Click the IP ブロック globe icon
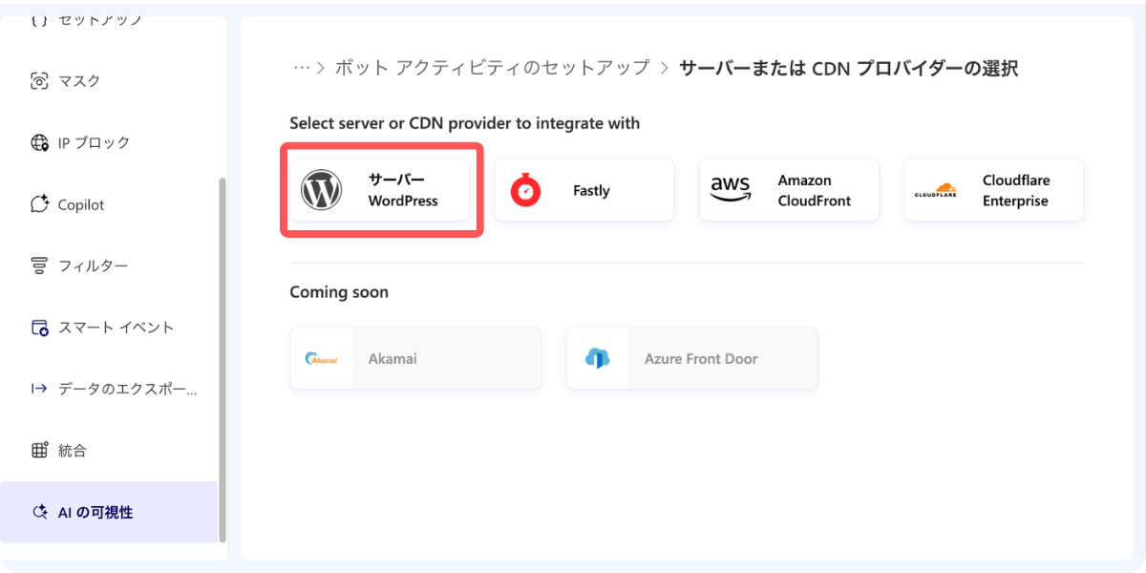1146x573 pixels. (x=39, y=143)
